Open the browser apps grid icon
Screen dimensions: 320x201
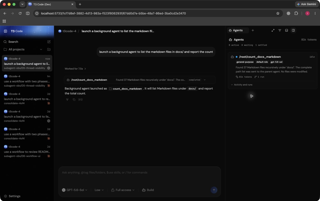[4, 21]
